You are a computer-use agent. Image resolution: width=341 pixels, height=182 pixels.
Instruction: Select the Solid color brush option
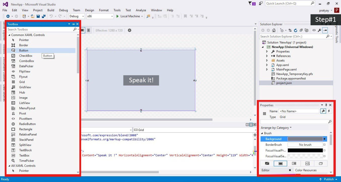click(281, 164)
